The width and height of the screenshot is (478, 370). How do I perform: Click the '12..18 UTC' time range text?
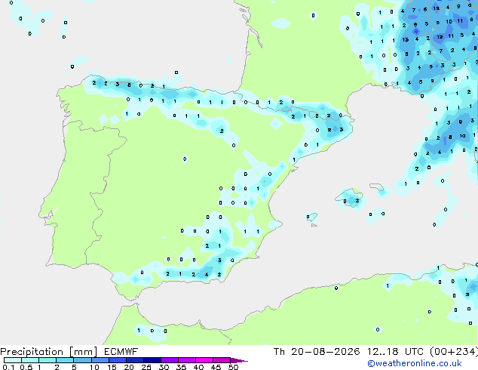(x=395, y=352)
